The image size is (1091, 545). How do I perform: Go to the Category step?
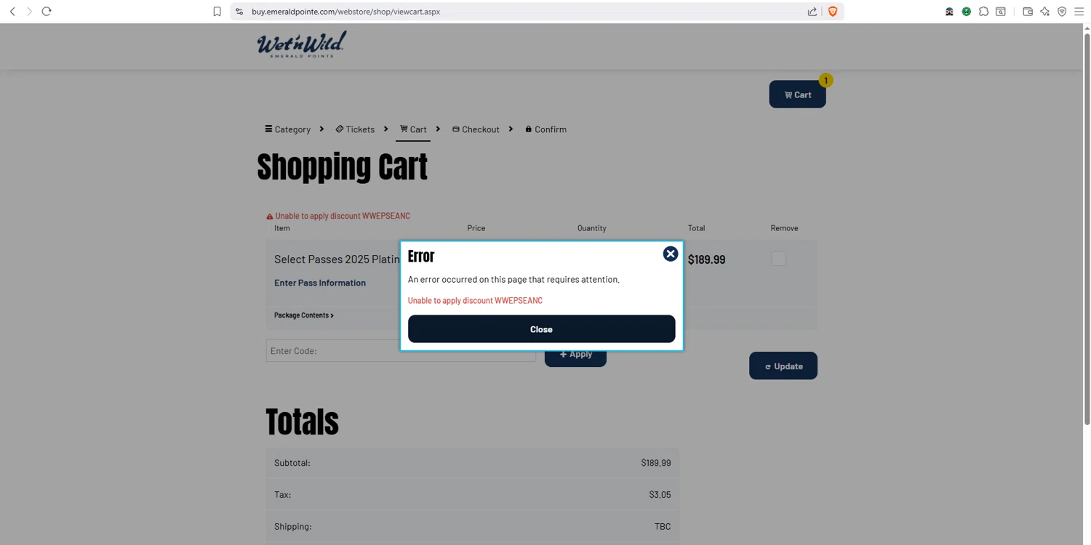[288, 129]
